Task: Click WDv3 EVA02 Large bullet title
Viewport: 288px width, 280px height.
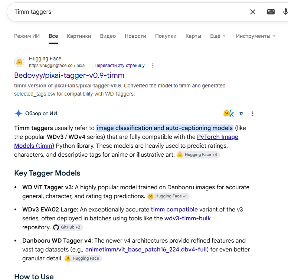Action: (50, 210)
